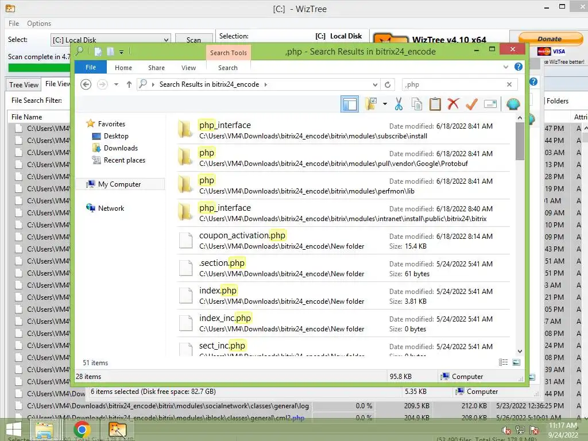Select coupon_activation.php file

(x=343, y=241)
